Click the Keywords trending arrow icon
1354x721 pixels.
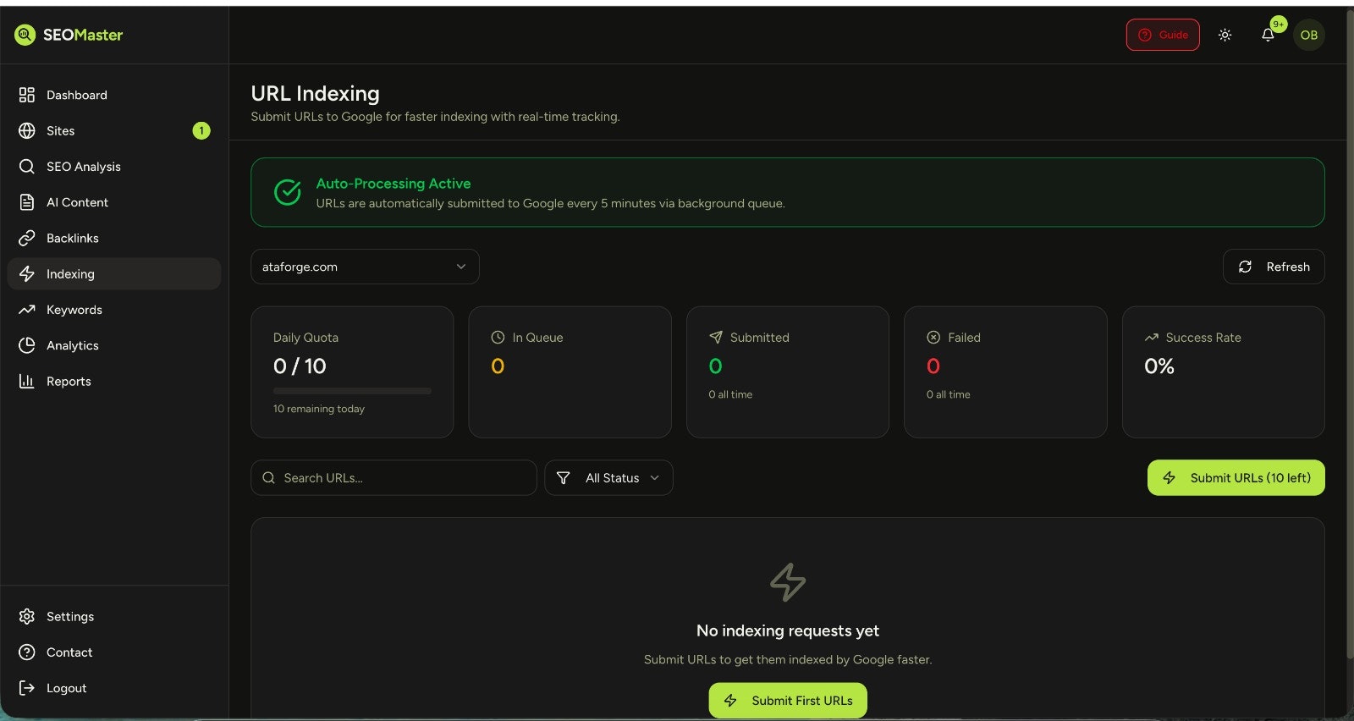pos(27,310)
